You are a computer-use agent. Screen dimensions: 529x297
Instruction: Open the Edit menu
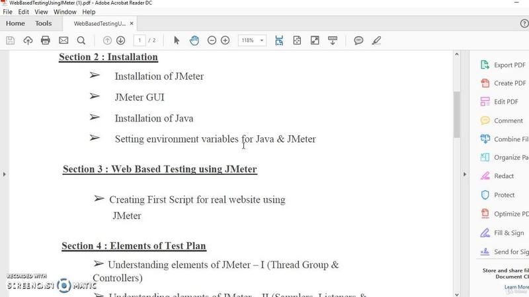(x=23, y=12)
